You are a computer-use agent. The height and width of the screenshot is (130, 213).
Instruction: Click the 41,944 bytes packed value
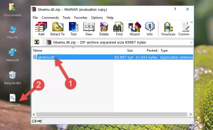(146, 57)
